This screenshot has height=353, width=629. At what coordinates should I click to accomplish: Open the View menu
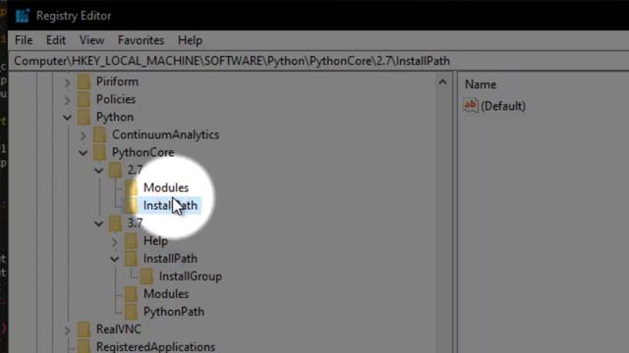click(x=91, y=40)
